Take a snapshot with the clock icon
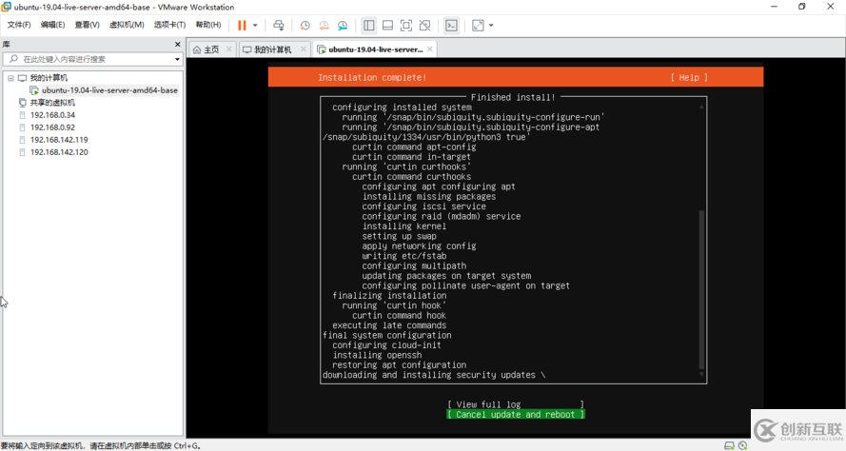The width and height of the screenshot is (846, 451). click(305, 26)
